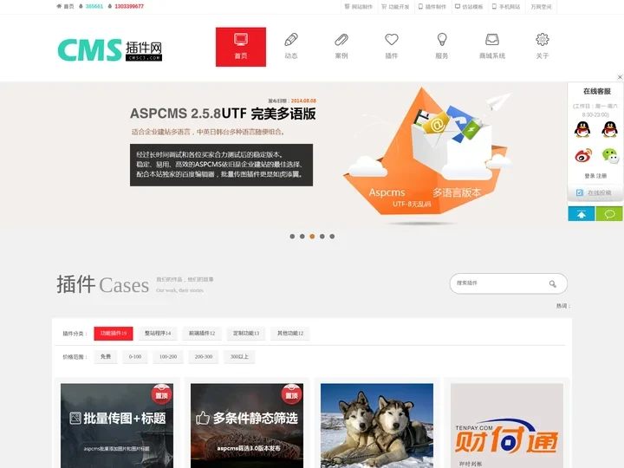Click the CMS插件网 logo
Screen dimensions: 624x468
110,49
